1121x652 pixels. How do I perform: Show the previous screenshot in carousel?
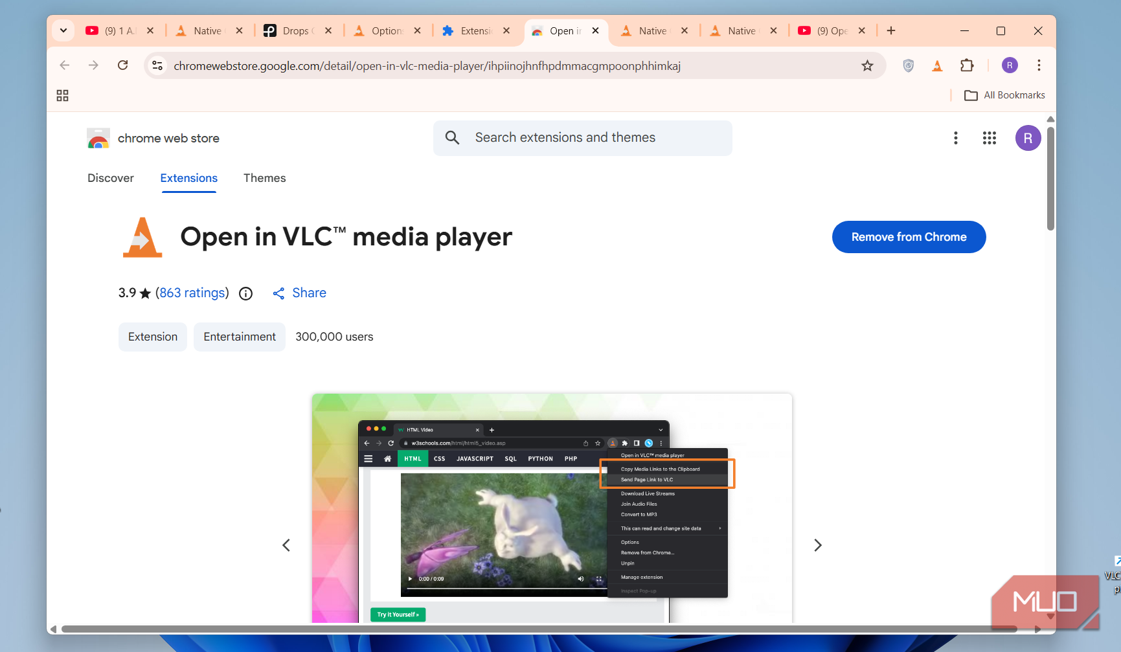(286, 545)
